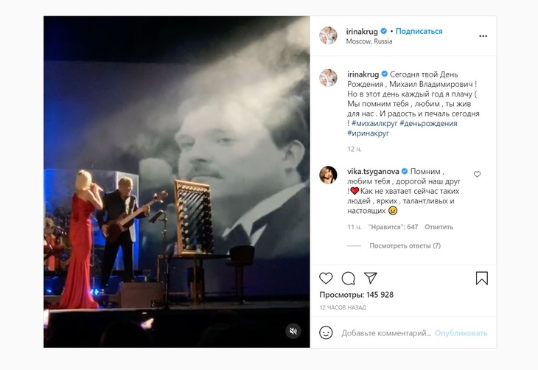538x370 pixels.
Task: Click the Опубликовать post button
Action: pos(461,333)
